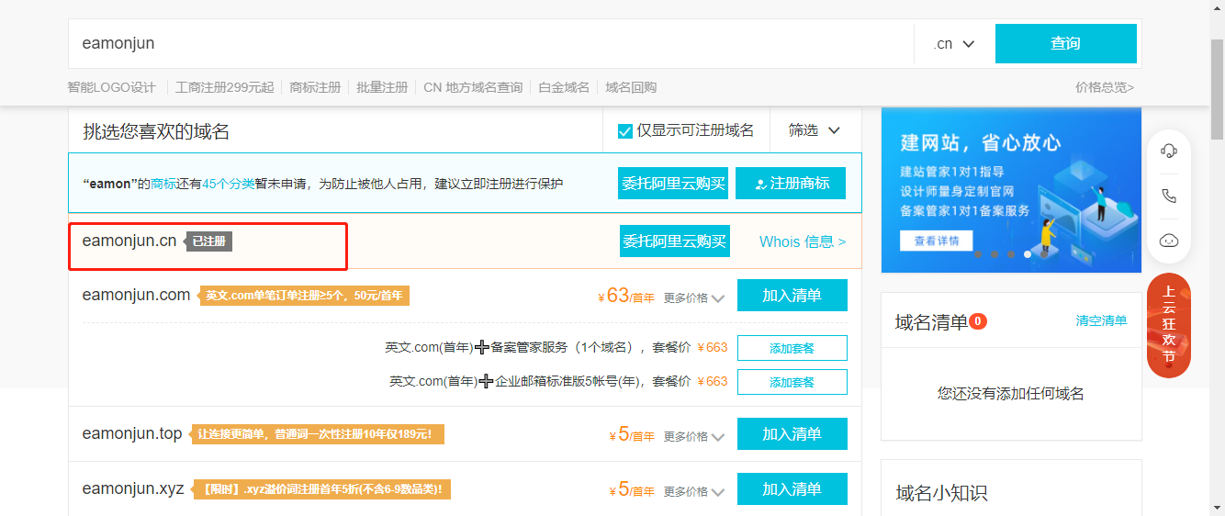
Task: Expand 更多价格 for eamonjun.com
Action: [x=694, y=297]
